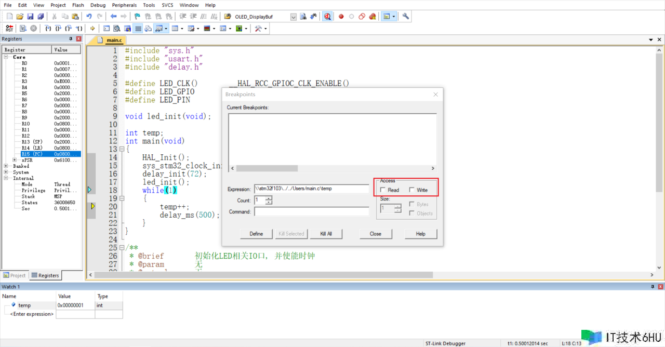Click the Kill All button
The width and height of the screenshot is (665, 347).
(x=326, y=234)
